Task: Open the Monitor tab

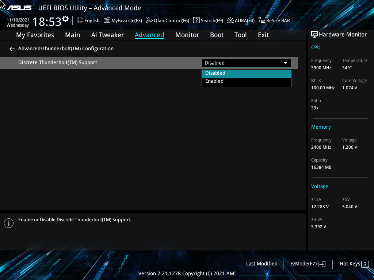Action: tap(187, 35)
